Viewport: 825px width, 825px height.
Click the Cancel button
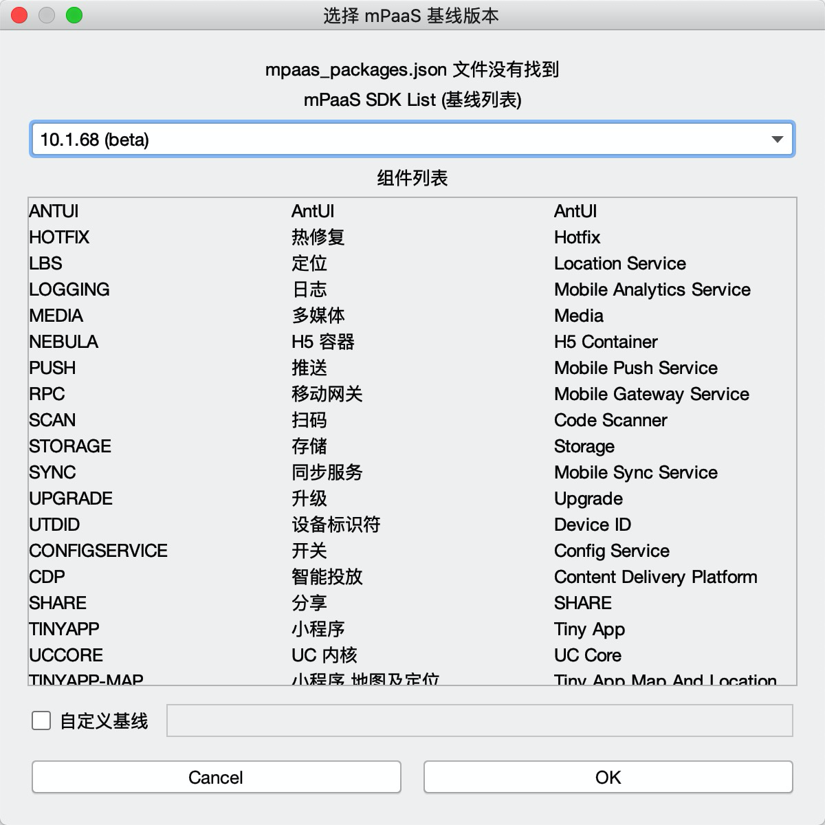(216, 778)
